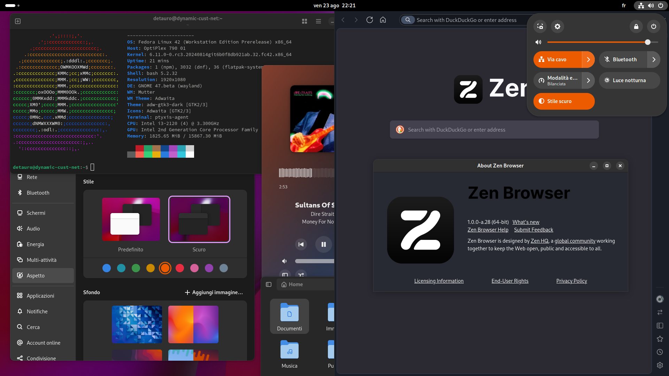Open What's new link

(526, 222)
